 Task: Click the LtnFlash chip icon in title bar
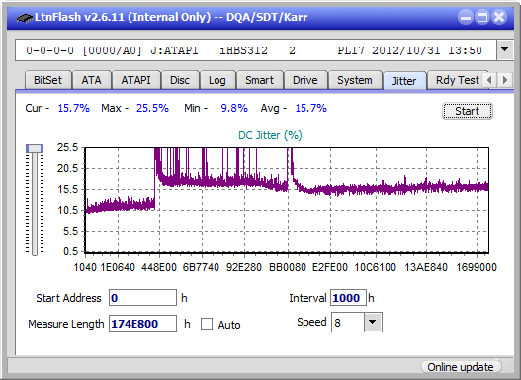point(25,18)
